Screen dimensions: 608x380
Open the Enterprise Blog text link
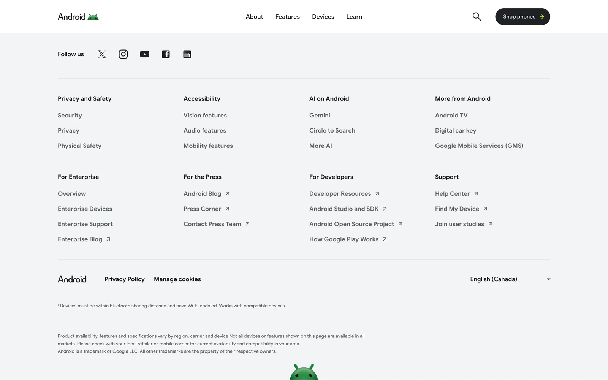pyautogui.click(x=80, y=239)
